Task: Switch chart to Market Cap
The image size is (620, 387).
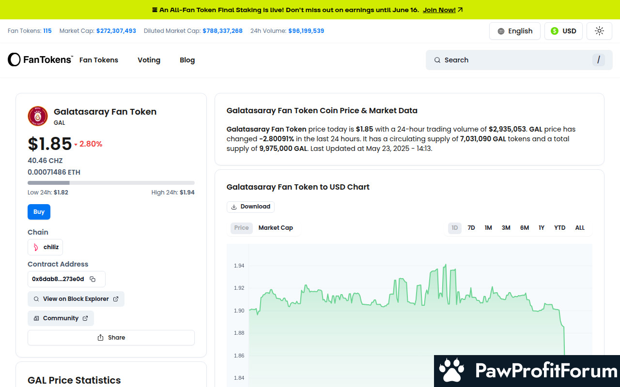Action: [276, 228]
